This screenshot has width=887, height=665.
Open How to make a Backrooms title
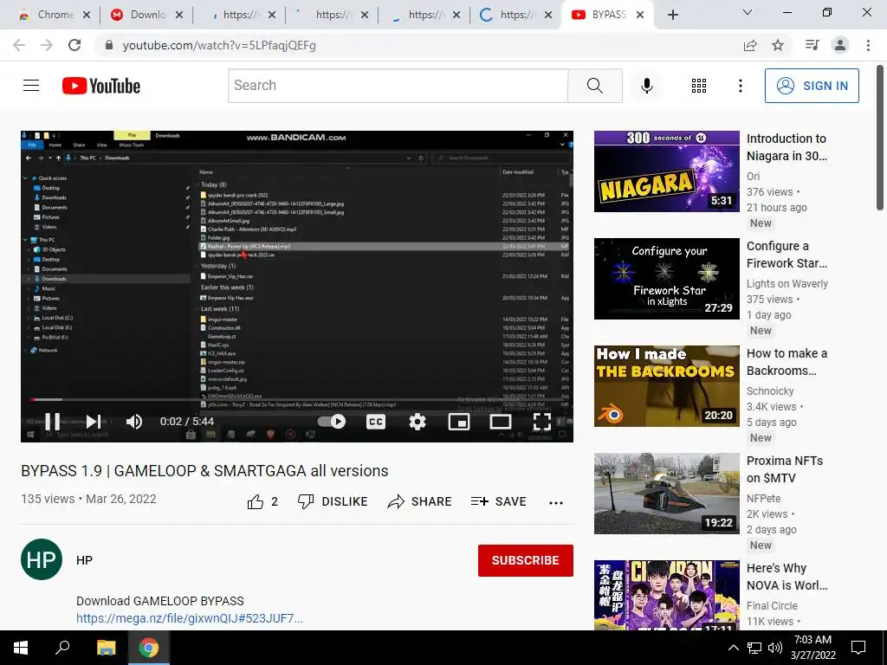pyautogui.click(x=787, y=362)
